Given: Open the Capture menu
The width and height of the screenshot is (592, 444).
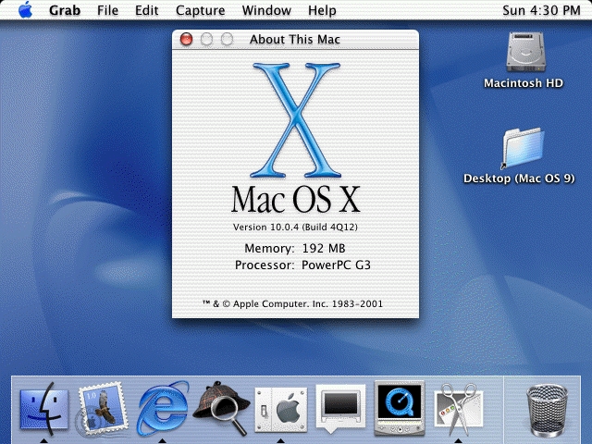Looking at the screenshot, I should click(x=200, y=10).
